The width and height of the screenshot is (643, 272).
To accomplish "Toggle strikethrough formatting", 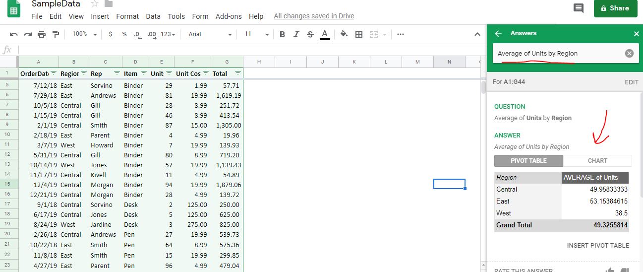I will 310,34.
